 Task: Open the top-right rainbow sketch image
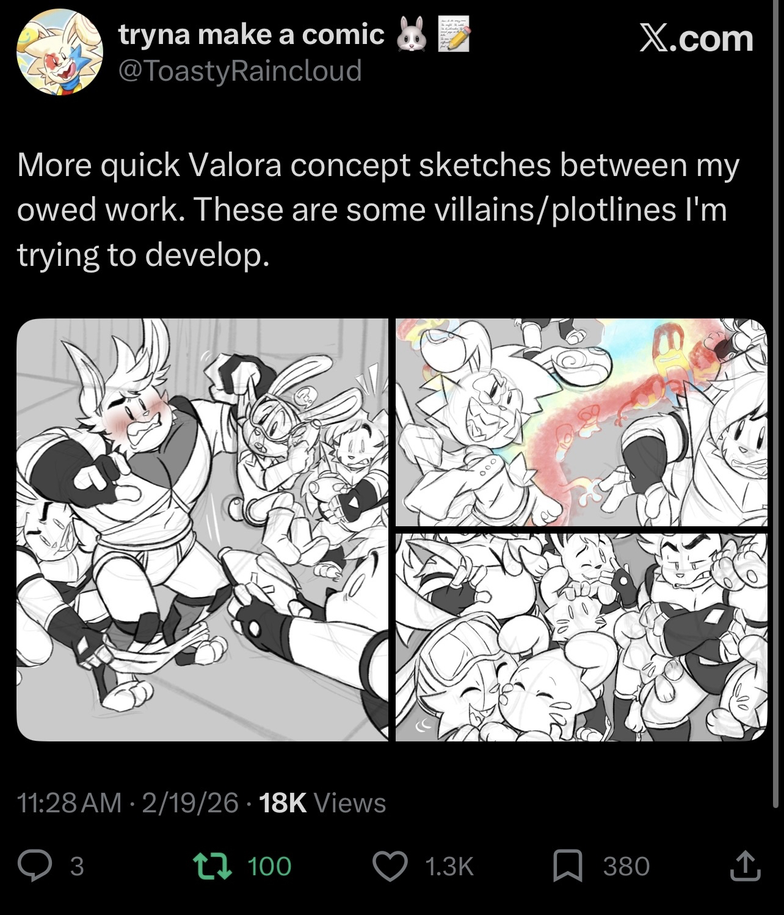[581, 422]
